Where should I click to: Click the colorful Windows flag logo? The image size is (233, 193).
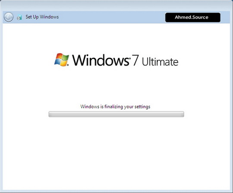pyautogui.click(x=62, y=60)
